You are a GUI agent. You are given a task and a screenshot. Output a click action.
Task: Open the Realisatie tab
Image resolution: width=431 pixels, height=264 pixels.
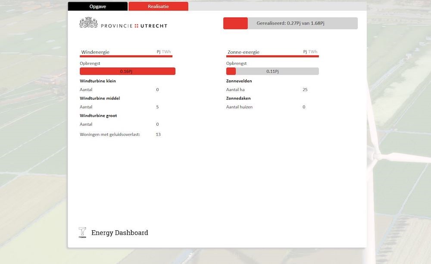[x=158, y=6]
